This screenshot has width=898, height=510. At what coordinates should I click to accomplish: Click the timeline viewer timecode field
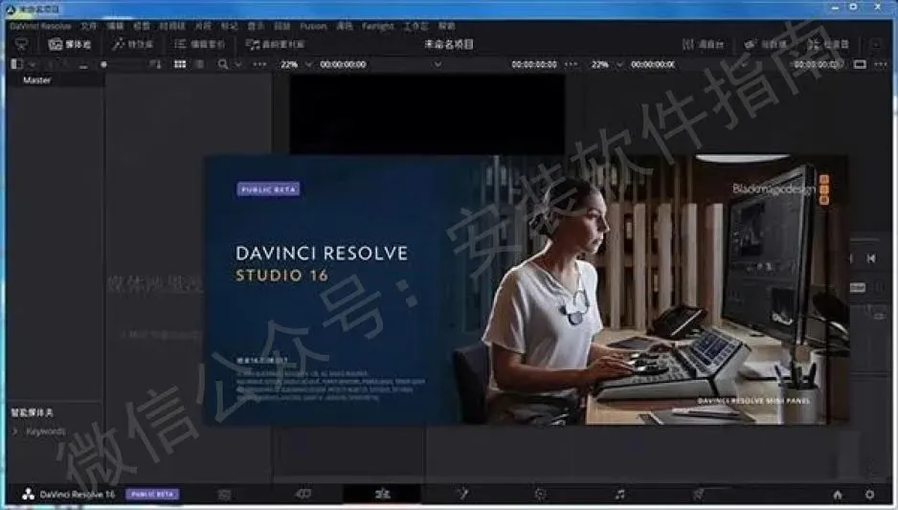tap(653, 64)
